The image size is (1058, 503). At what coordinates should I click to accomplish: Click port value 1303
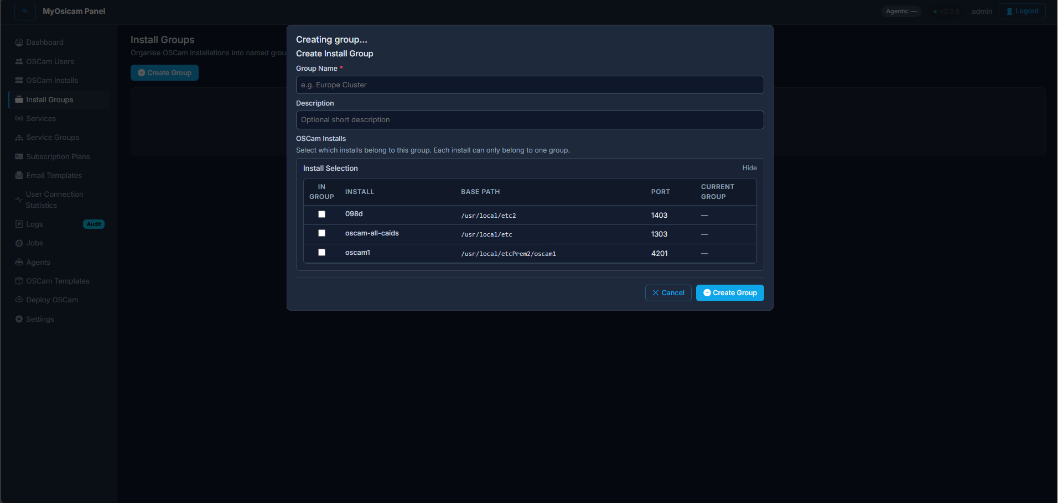click(659, 234)
